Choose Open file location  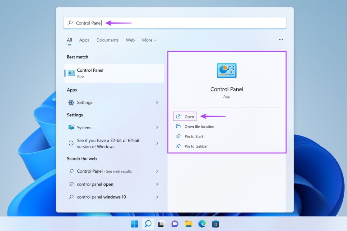tap(195, 127)
